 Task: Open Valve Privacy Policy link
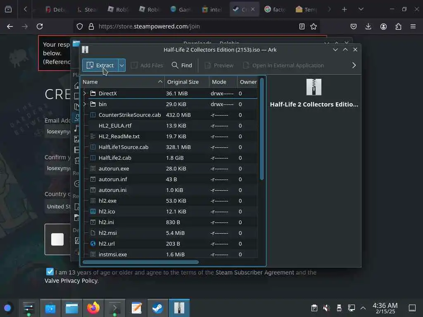[71, 281]
